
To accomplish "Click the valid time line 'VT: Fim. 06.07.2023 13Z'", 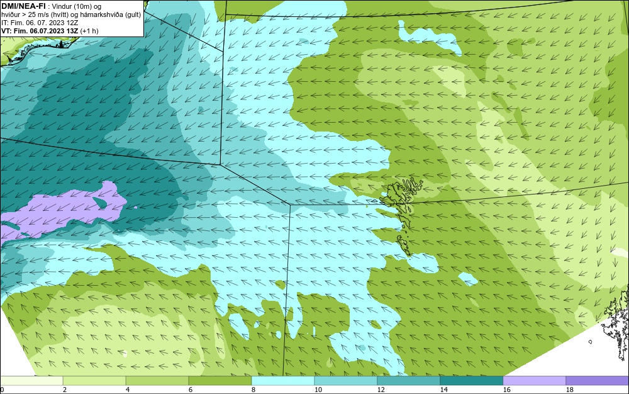I will [x=40, y=31].
